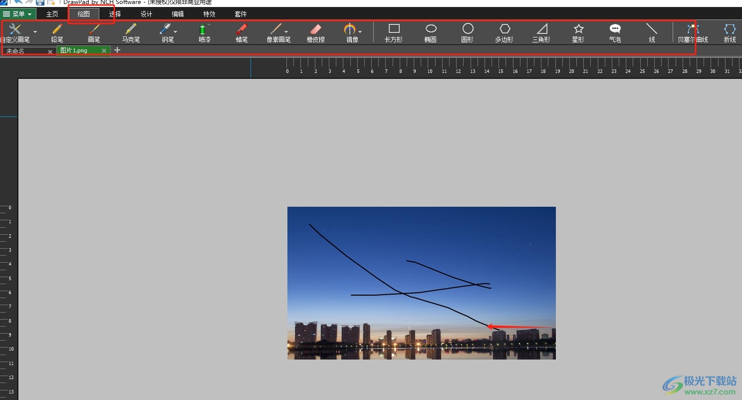Open the 钢笔 pen tool dropdown arrow
The width and height of the screenshot is (742, 400).
tap(176, 32)
